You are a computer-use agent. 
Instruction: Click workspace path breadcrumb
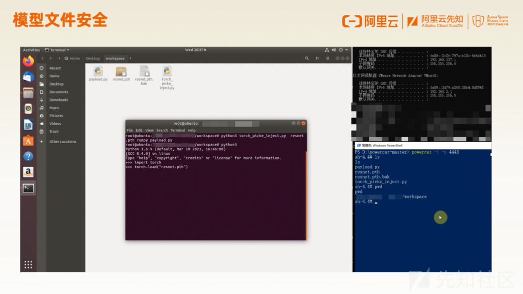tap(115, 58)
